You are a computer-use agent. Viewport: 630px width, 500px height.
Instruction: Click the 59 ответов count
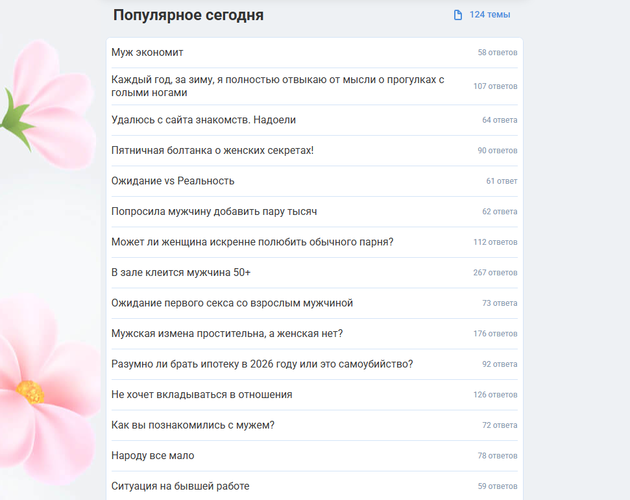(x=498, y=487)
